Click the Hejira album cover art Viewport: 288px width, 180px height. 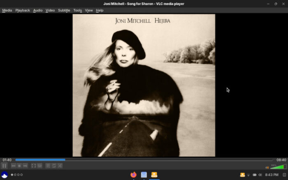click(144, 85)
